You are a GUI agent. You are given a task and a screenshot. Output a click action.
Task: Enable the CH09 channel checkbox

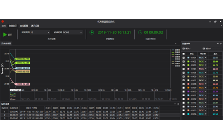(x=183, y=88)
